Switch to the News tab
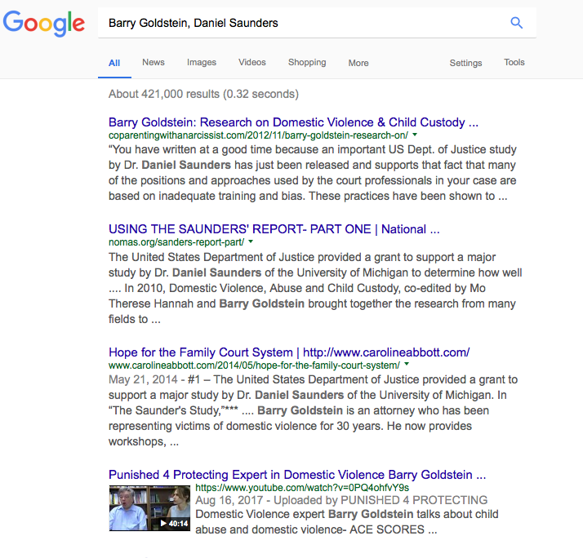 154,63
